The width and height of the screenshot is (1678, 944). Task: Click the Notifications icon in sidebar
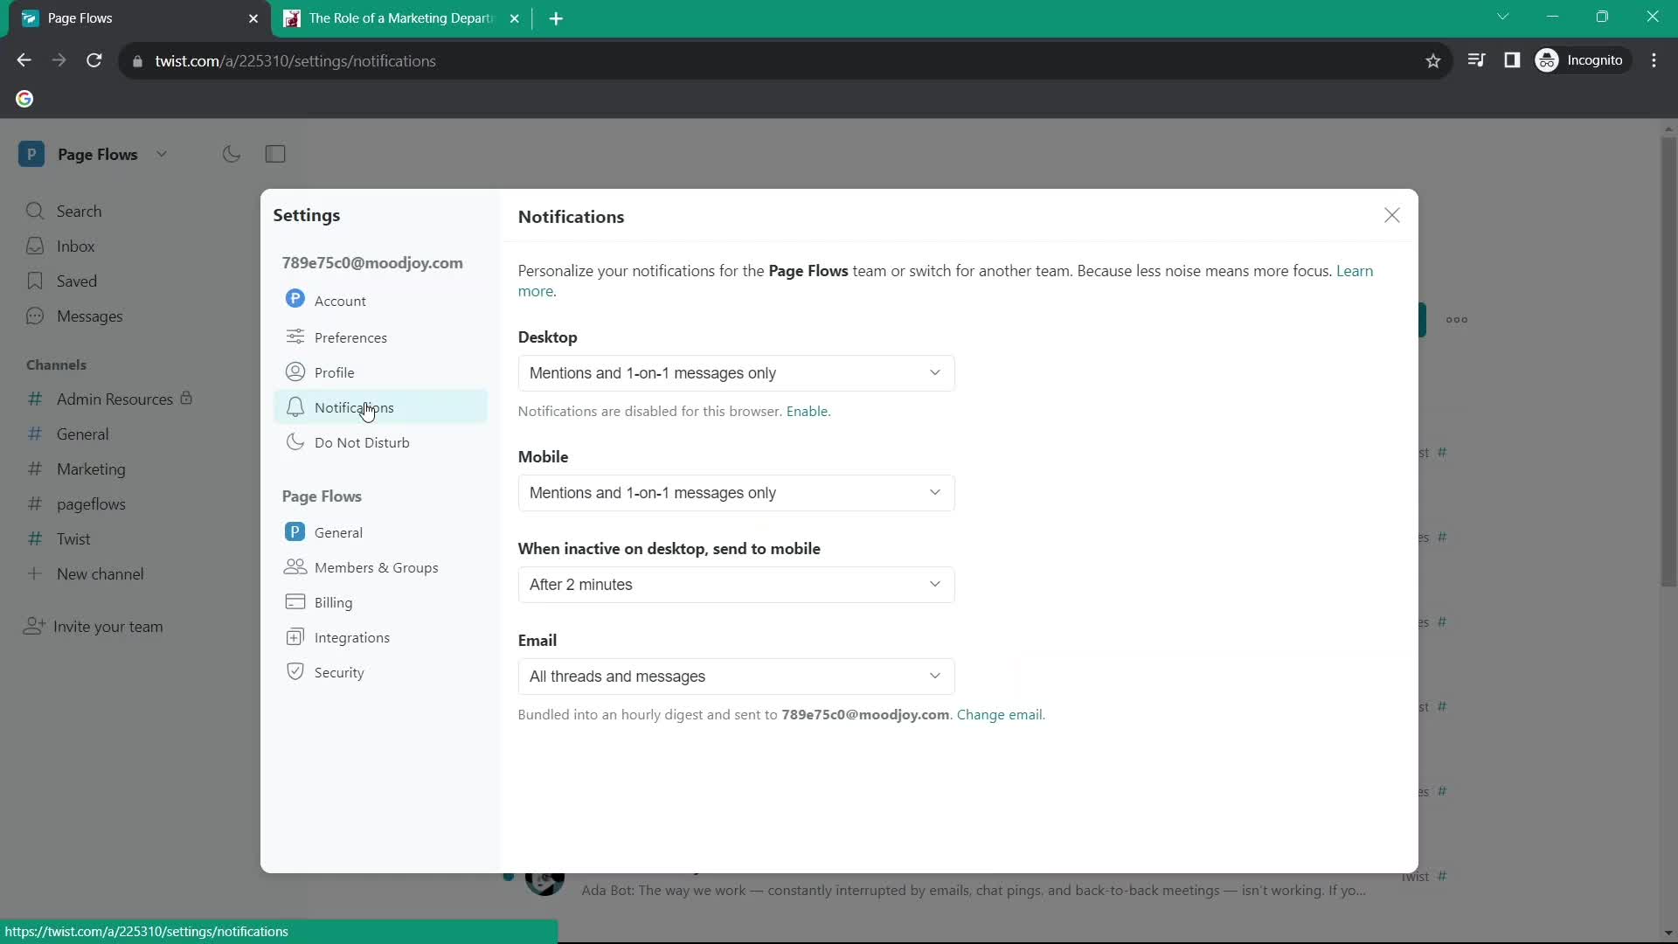[295, 406]
